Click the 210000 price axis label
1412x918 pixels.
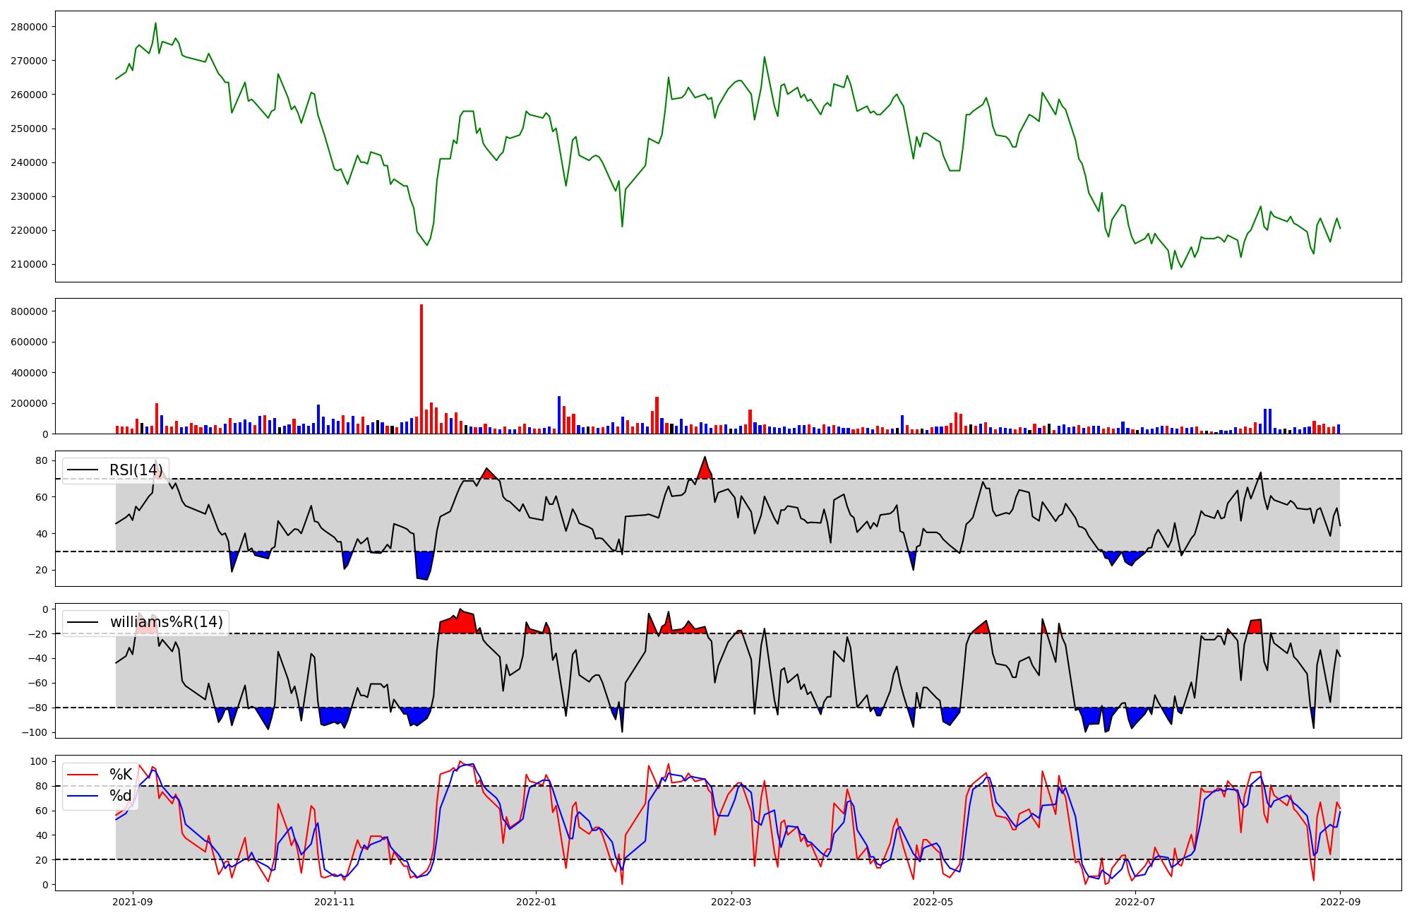[x=29, y=265]
